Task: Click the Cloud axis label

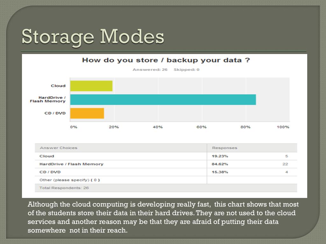Action: [x=58, y=86]
